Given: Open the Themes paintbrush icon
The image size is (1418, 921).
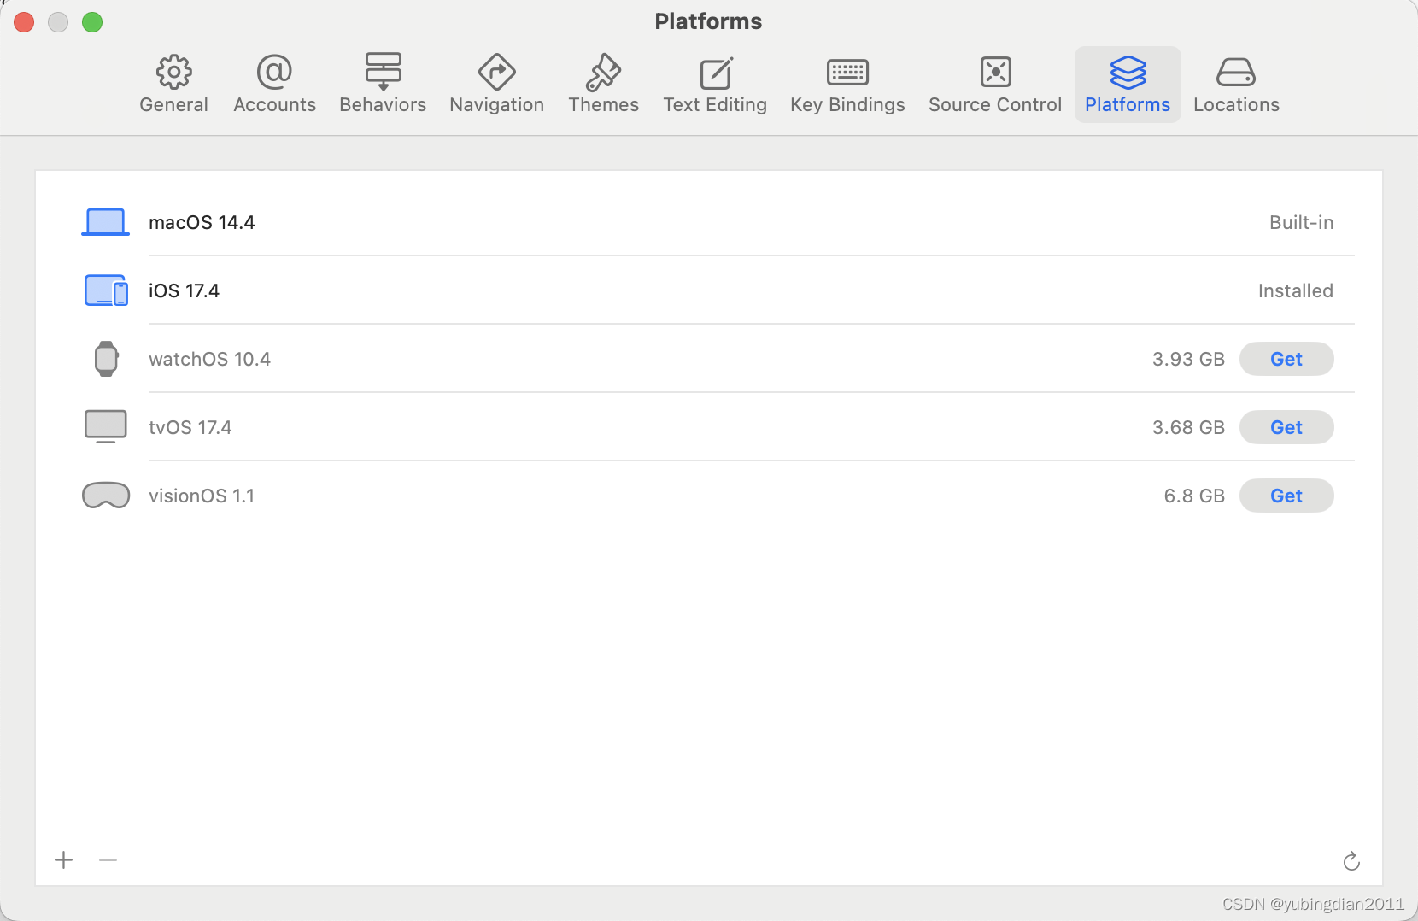Looking at the screenshot, I should (x=603, y=72).
